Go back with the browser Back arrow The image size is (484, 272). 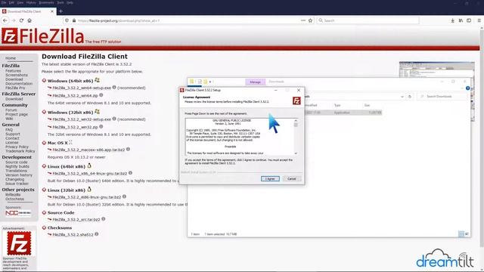click(5, 20)
